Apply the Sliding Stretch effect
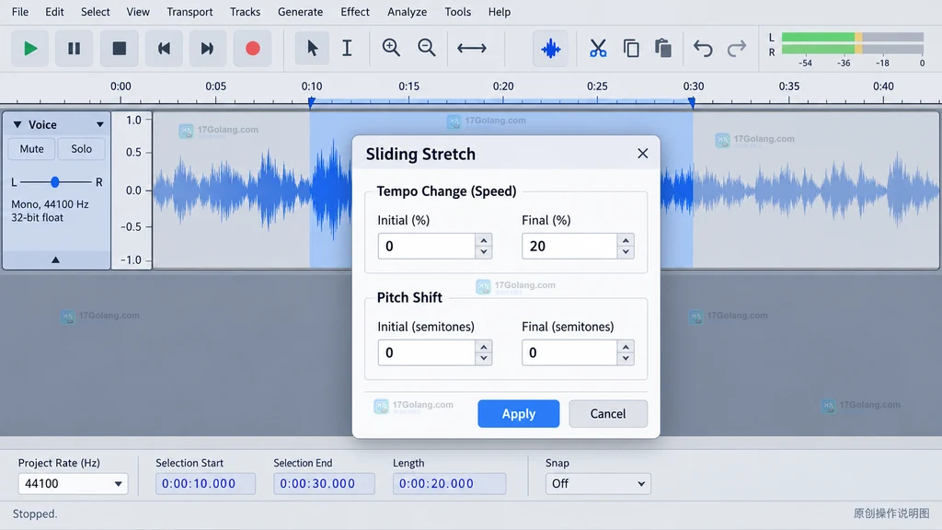The image size is (942, 530). click(x=519, y=413)
